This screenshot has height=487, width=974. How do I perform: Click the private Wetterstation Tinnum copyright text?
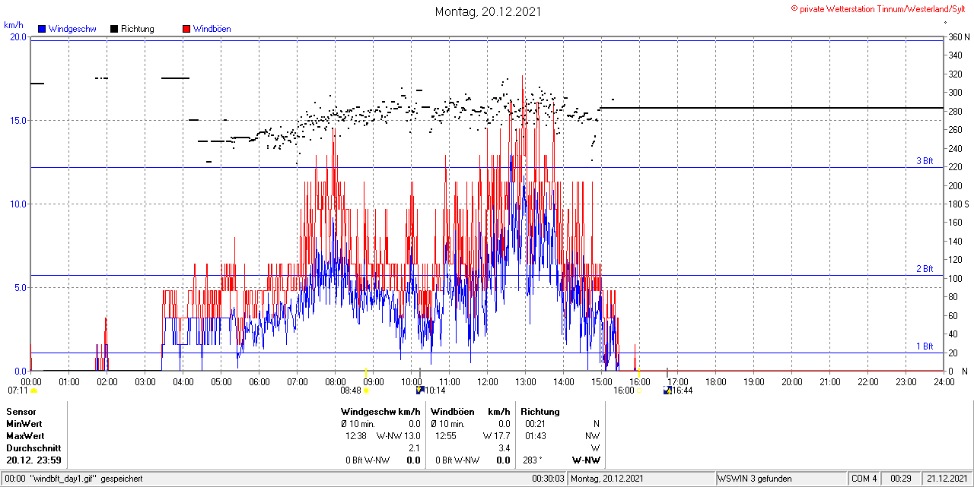coord(878,8)
